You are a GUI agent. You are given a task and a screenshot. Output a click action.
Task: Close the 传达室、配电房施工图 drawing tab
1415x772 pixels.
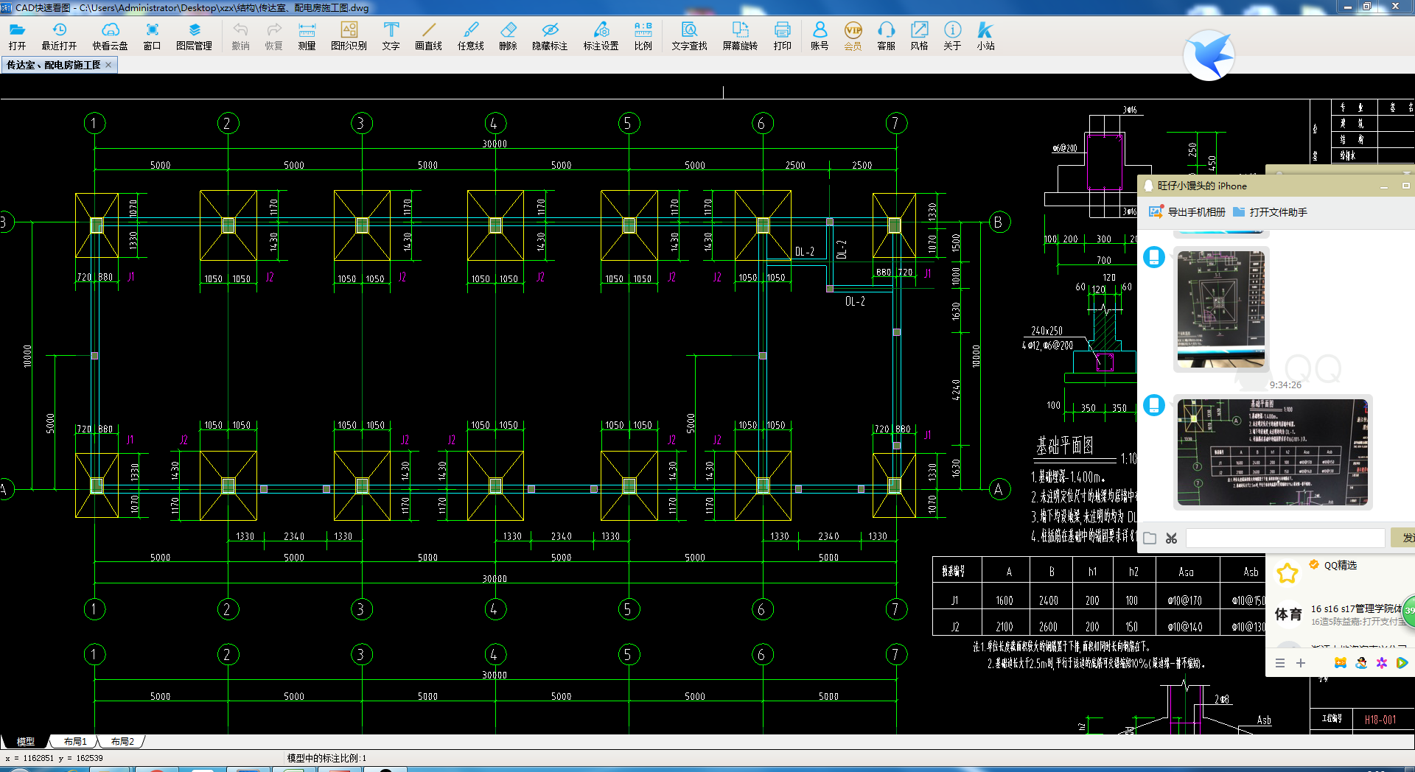click(x=108, y=65)
